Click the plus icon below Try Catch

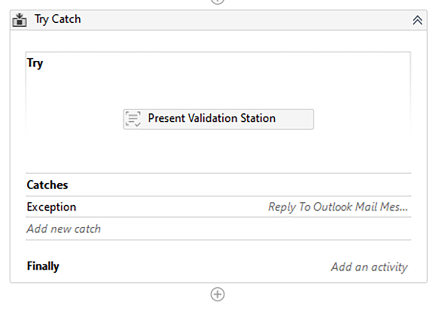coord(217,294)
